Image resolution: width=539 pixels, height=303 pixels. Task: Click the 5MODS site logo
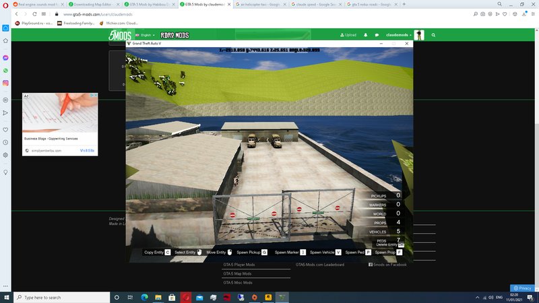click(120, 35)
